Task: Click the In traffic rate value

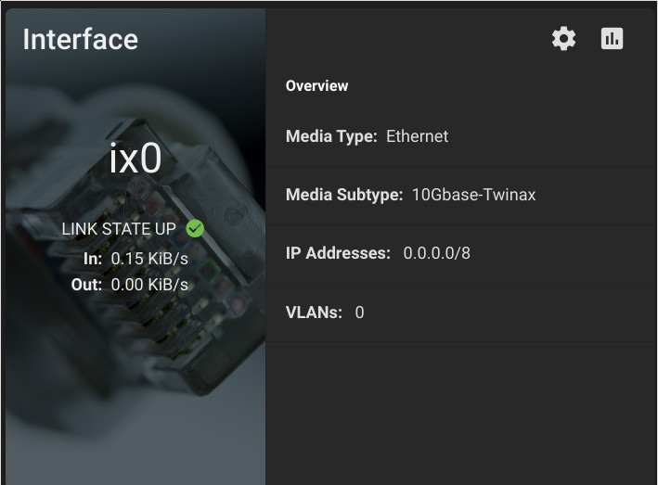Action: click(x=149, y=259)
